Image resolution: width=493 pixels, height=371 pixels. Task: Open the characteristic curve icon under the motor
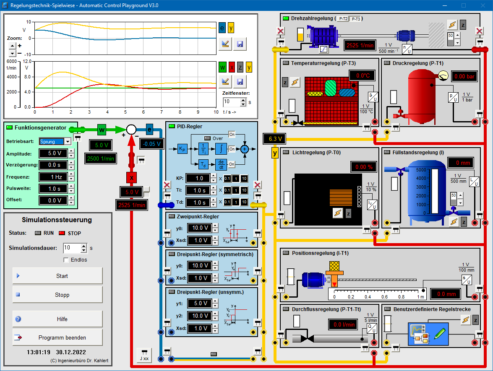[324, 49]
